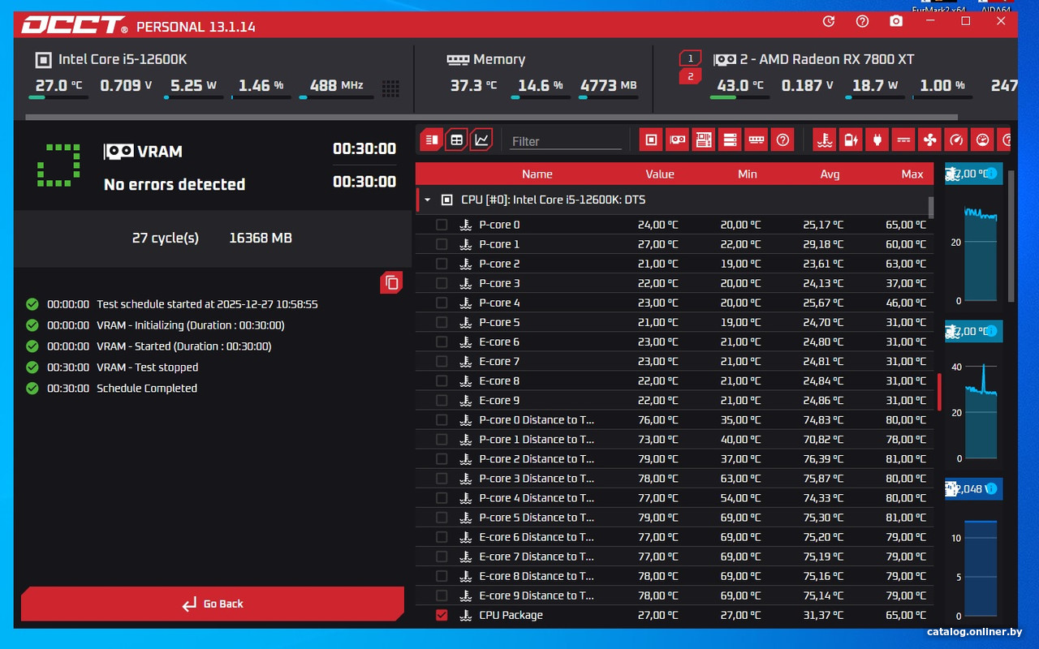
Task: Click the 'Test schedule started' log entry
Action: (x=207, y=304)
